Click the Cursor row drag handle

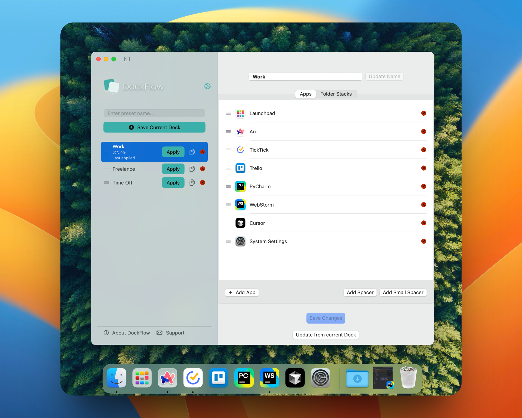click(x=228, y=223)
